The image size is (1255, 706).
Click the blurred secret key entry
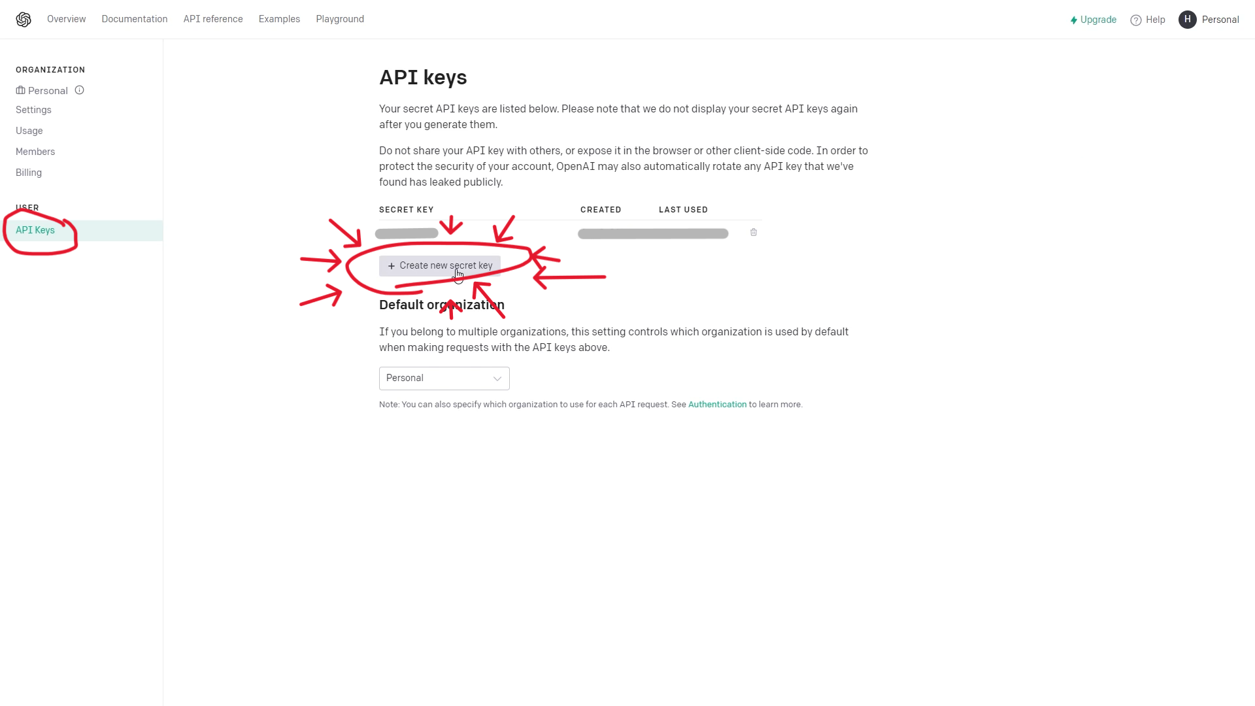click(x=407, y=233)
